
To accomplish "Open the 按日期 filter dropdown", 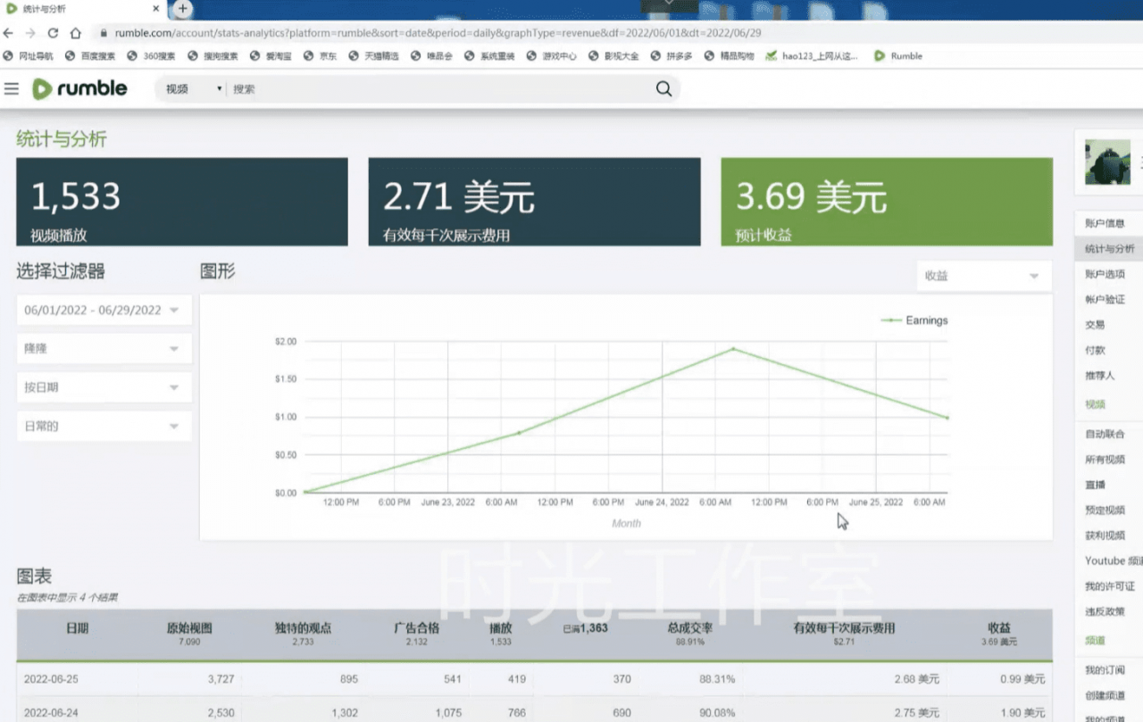I will [x=104, y=386].
